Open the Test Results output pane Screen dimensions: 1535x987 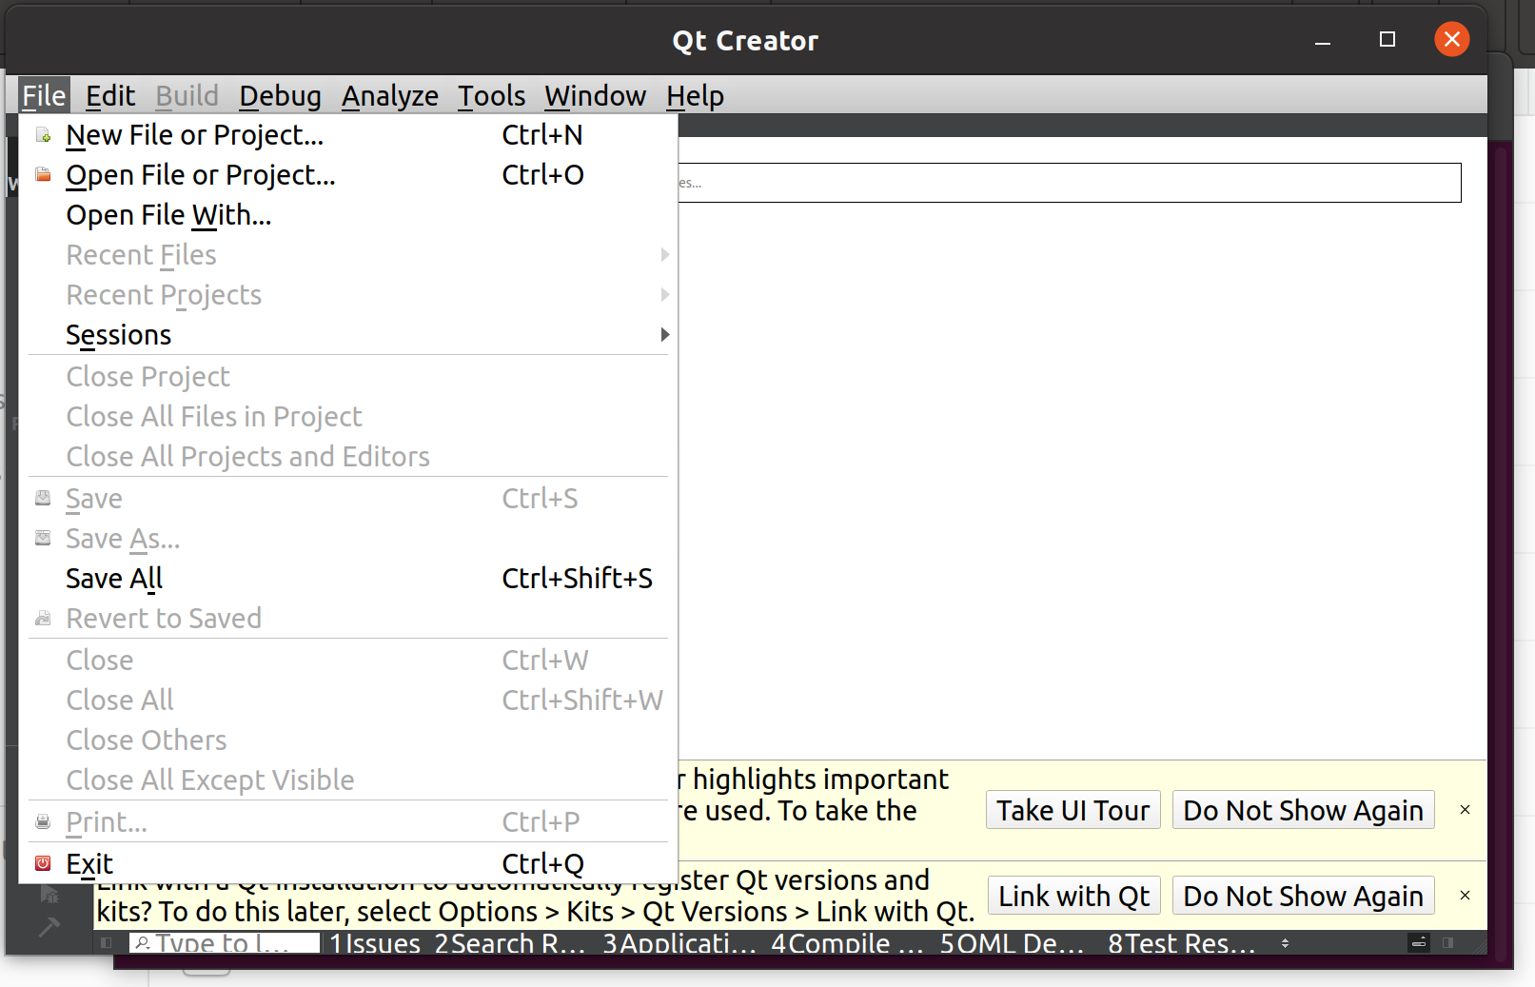click(x=1182, y=943)
